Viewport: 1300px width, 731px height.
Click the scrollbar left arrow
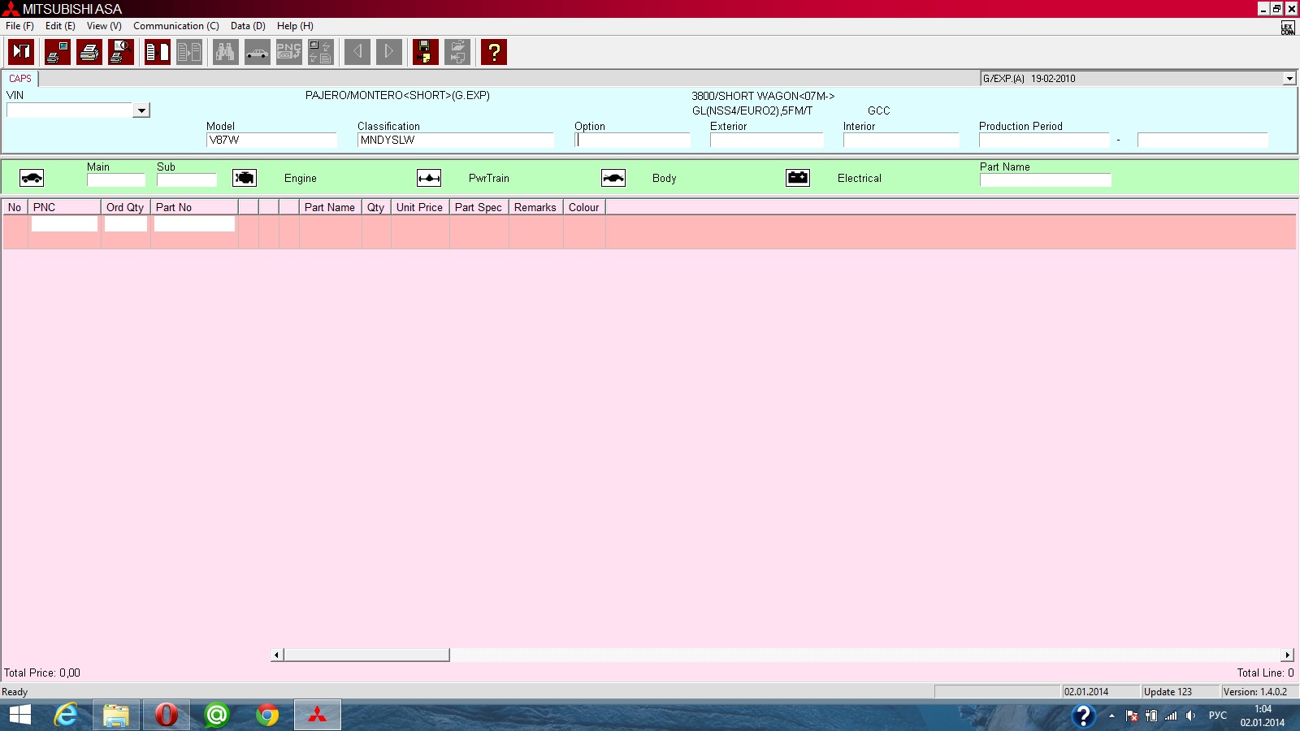pos(277,655)
